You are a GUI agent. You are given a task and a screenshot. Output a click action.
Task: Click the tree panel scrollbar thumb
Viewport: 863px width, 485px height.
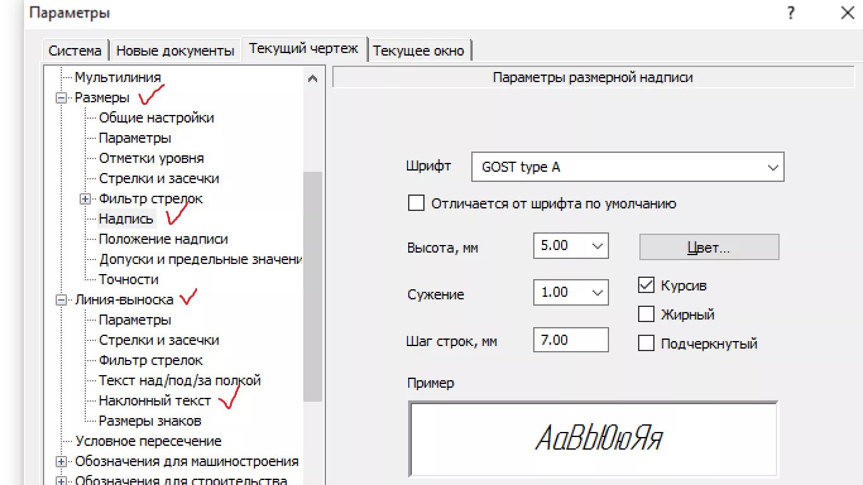pos(313,286)
